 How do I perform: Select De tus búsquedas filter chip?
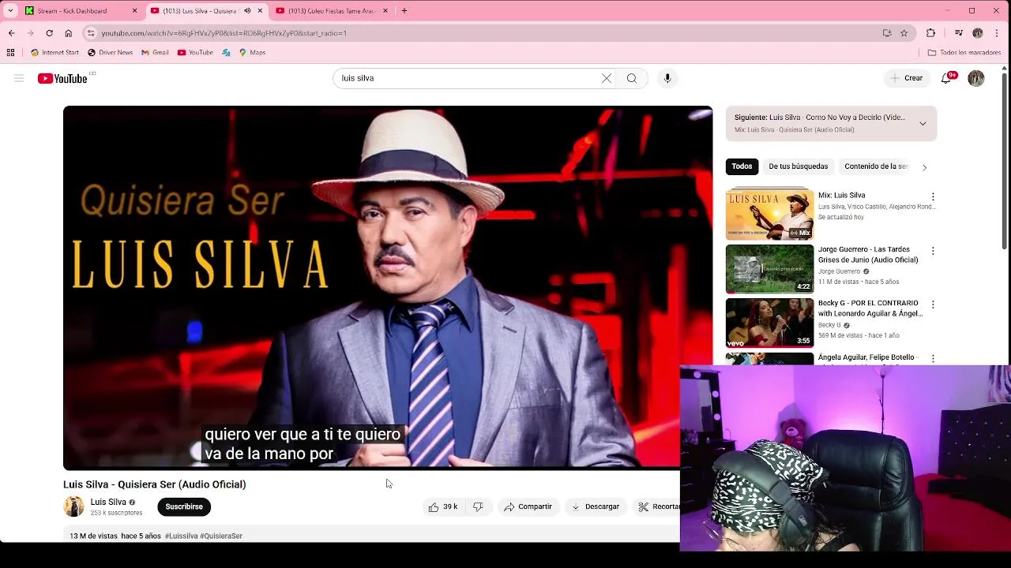799,166
